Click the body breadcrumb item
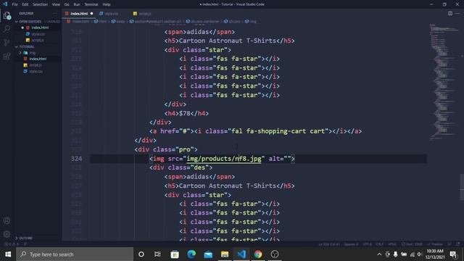464x261 pixels. 118,21
